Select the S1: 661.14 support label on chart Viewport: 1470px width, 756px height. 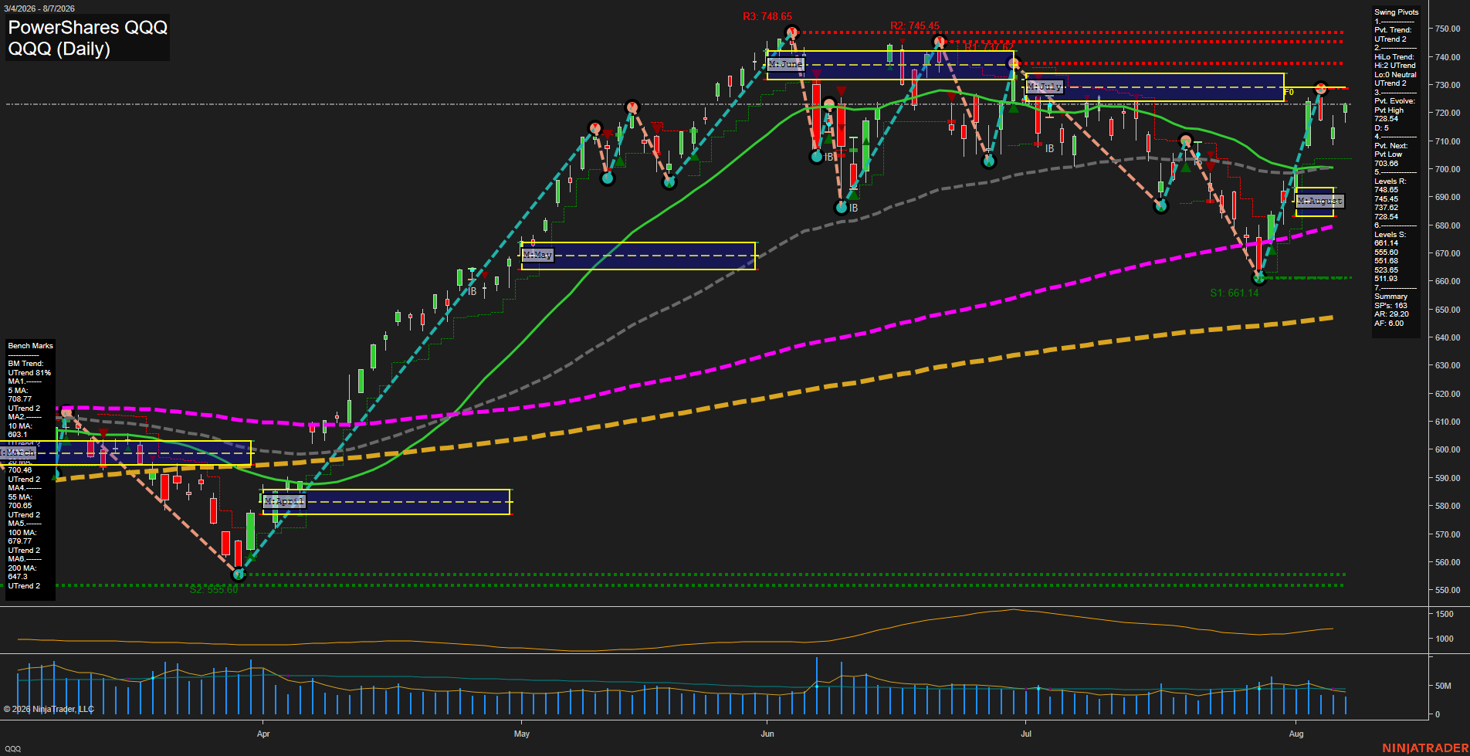click(x=1235, y=293)
